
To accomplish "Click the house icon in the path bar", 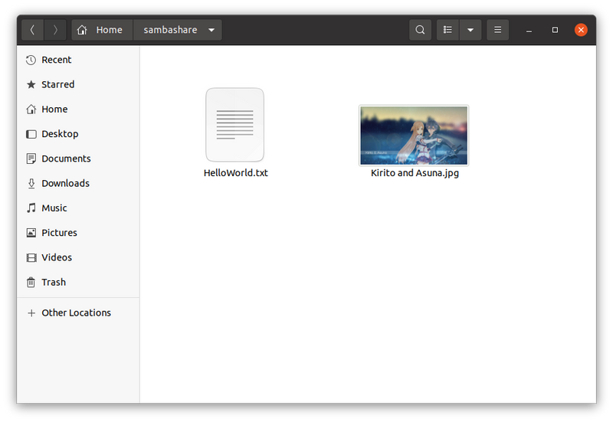I will (82, 30).
